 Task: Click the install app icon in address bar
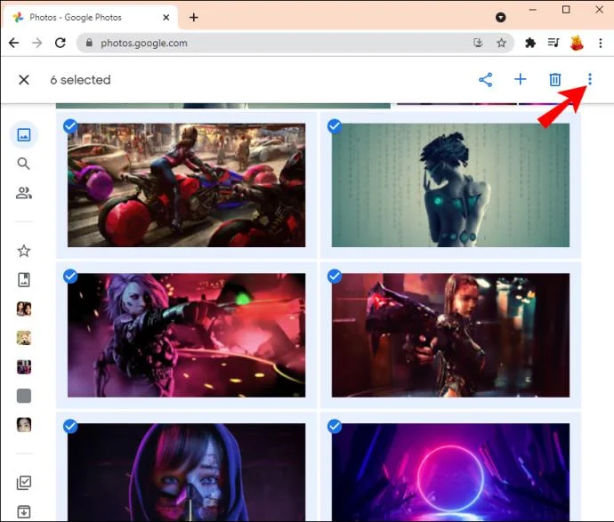pos(478,43)
